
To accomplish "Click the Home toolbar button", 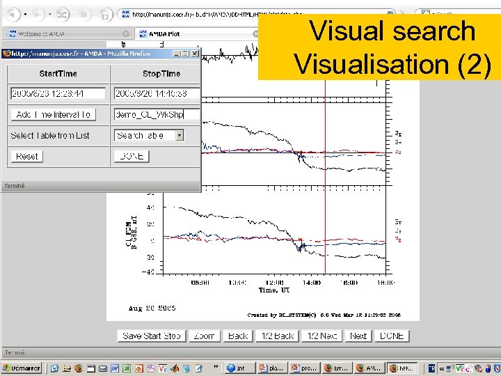I will [x=105, y=15].
